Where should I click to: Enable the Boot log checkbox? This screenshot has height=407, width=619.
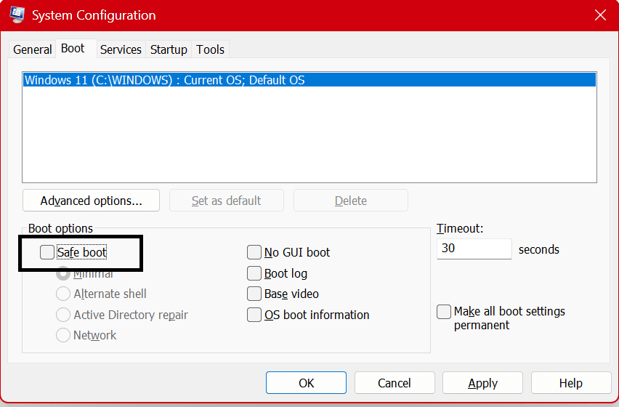(x=254, y=273)
